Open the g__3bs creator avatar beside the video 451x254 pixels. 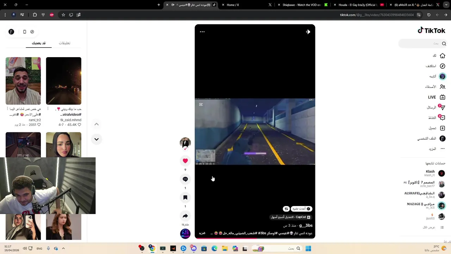tap(185, 143)
